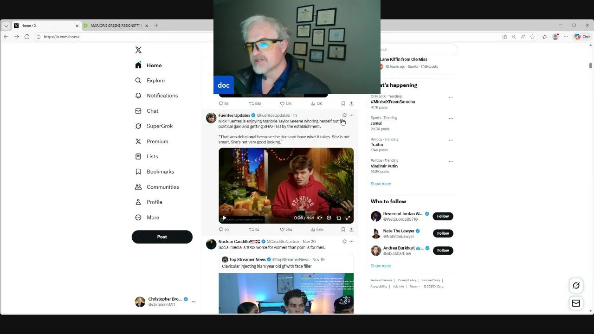This screenshot has height=334, width=594.
Task: Show more under Who to follow
Action: (381, 266)
